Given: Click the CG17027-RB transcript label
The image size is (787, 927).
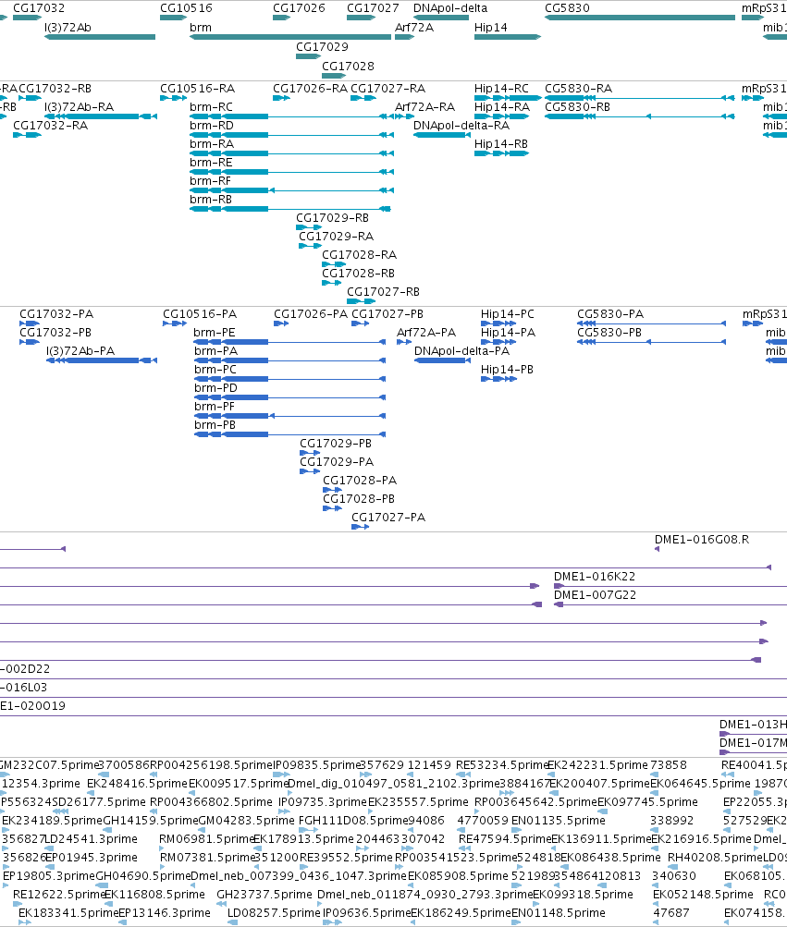Looking at the screenshot, I should point(383,292).
